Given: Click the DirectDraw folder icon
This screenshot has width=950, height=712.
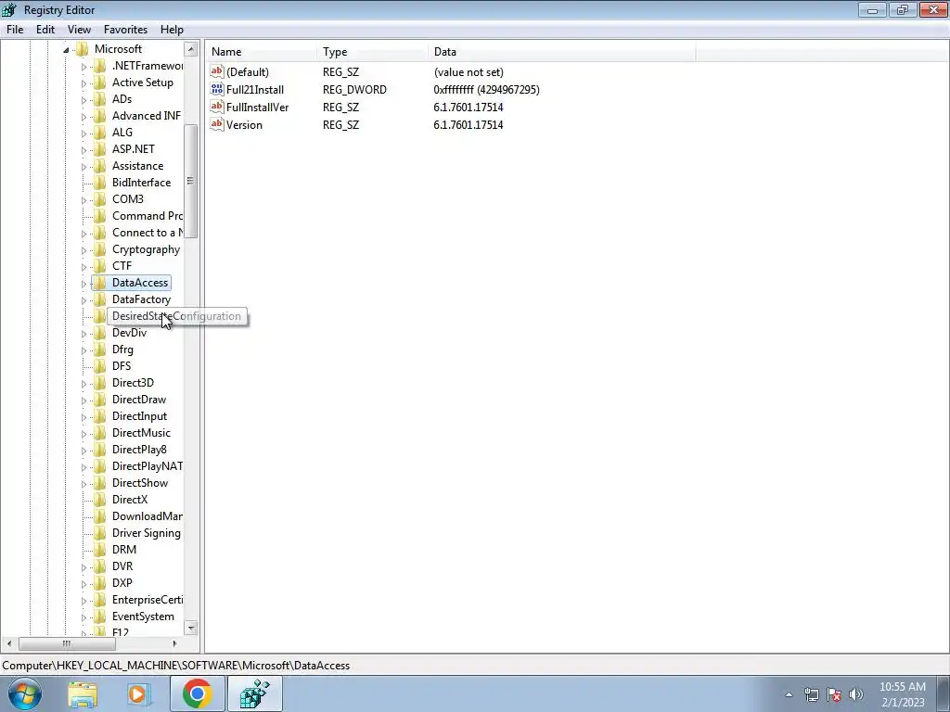Looking at the screenshot, I should coord(100,400).
